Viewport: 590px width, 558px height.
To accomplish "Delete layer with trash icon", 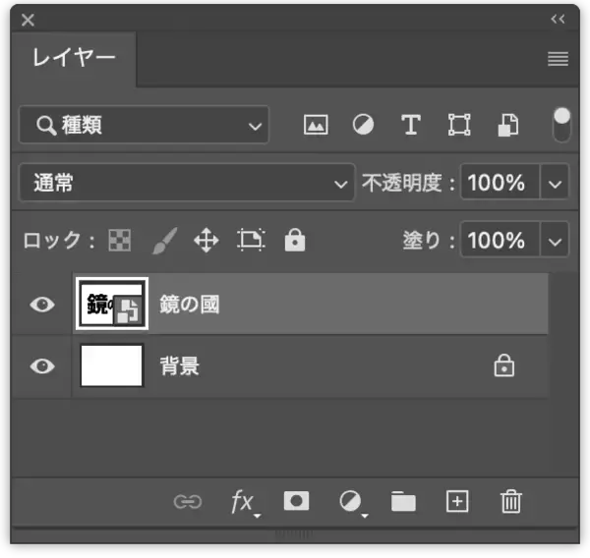I will pyautogui.click(x=511, y=501).
